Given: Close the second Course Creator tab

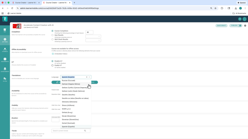Looking at the screenshot, I should point(70,3).
